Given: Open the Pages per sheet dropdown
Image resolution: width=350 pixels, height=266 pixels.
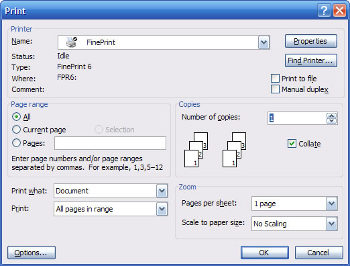Looking at the screenshot, I should (x=331, y=204).
